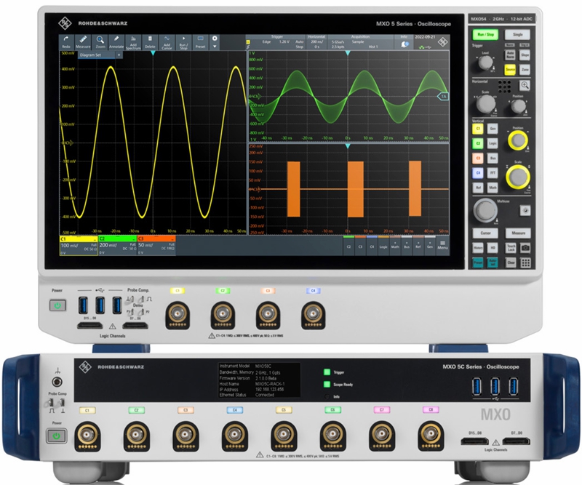Click the Add Cursor toolbar icon
The height and width of the screenshot is (485, 582).
[167, 42]
